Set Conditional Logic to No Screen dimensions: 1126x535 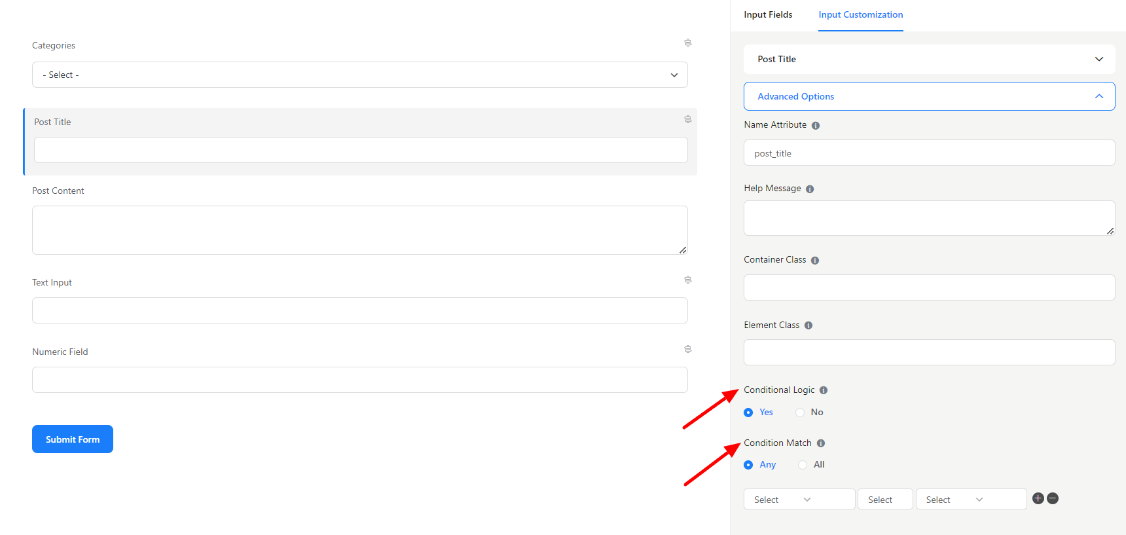(x=800, y=413)
